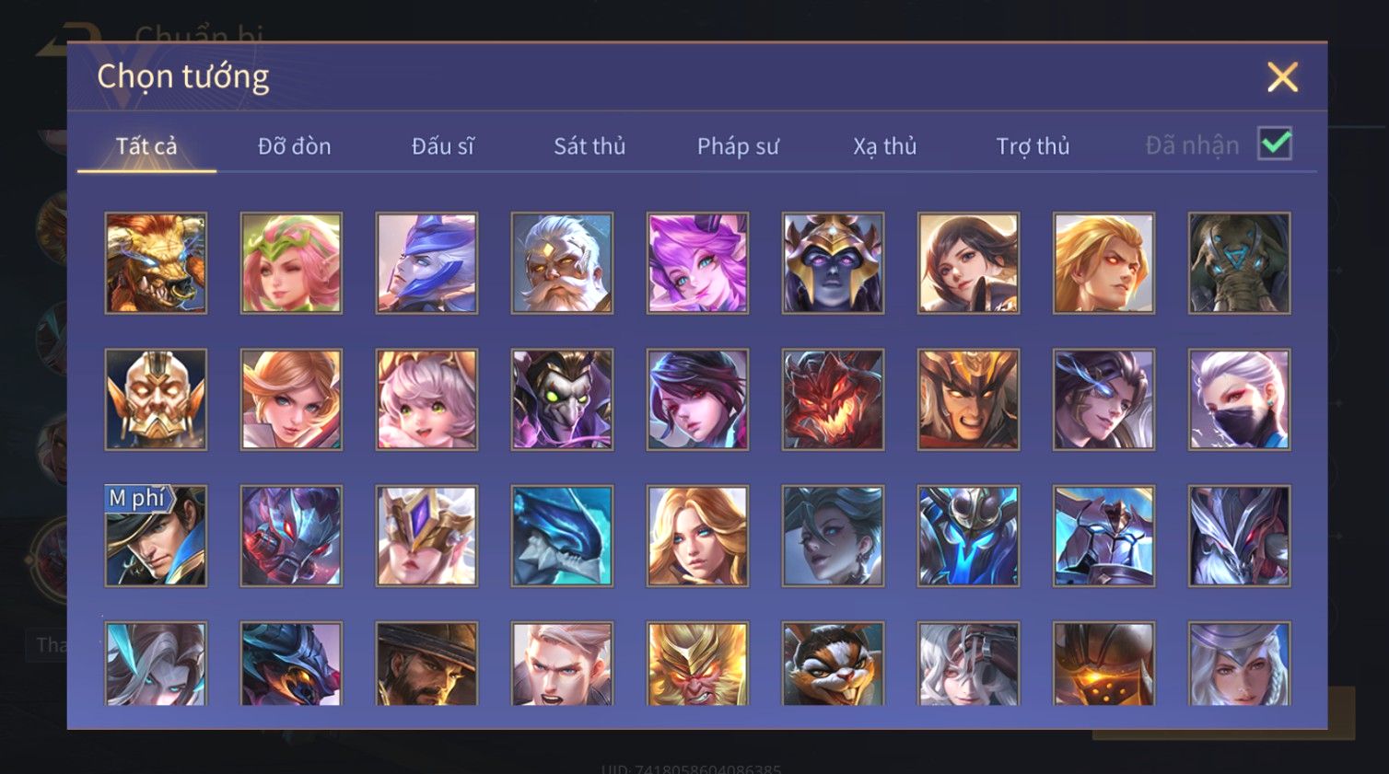This screenshot has width=1389, height=774.
Task: Choose the white-bearded old man hero
Action: click(562, 263)
